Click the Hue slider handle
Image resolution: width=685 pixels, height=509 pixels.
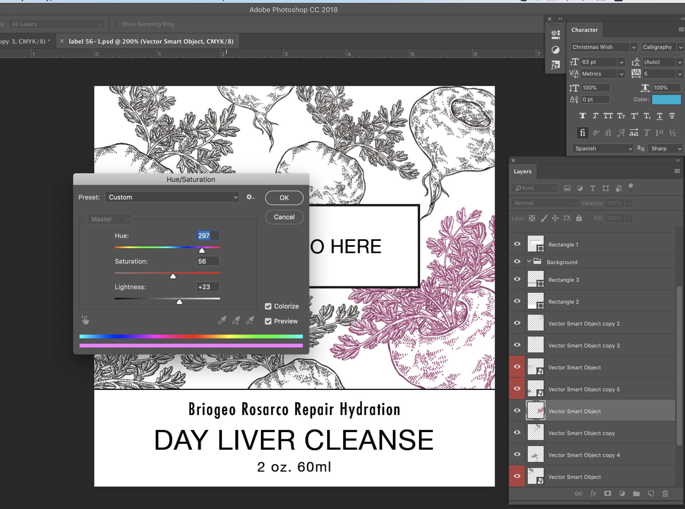[x=202, y=250]
